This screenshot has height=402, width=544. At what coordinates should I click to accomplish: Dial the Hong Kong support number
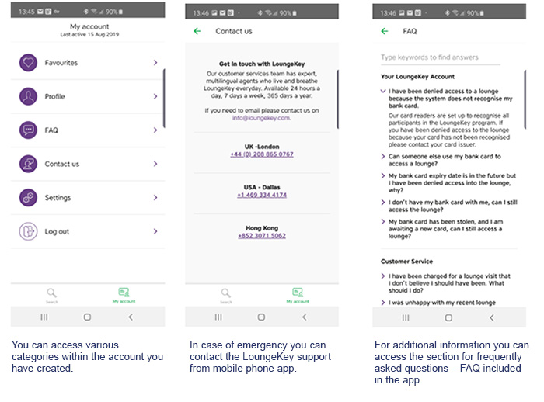(261, 236)
